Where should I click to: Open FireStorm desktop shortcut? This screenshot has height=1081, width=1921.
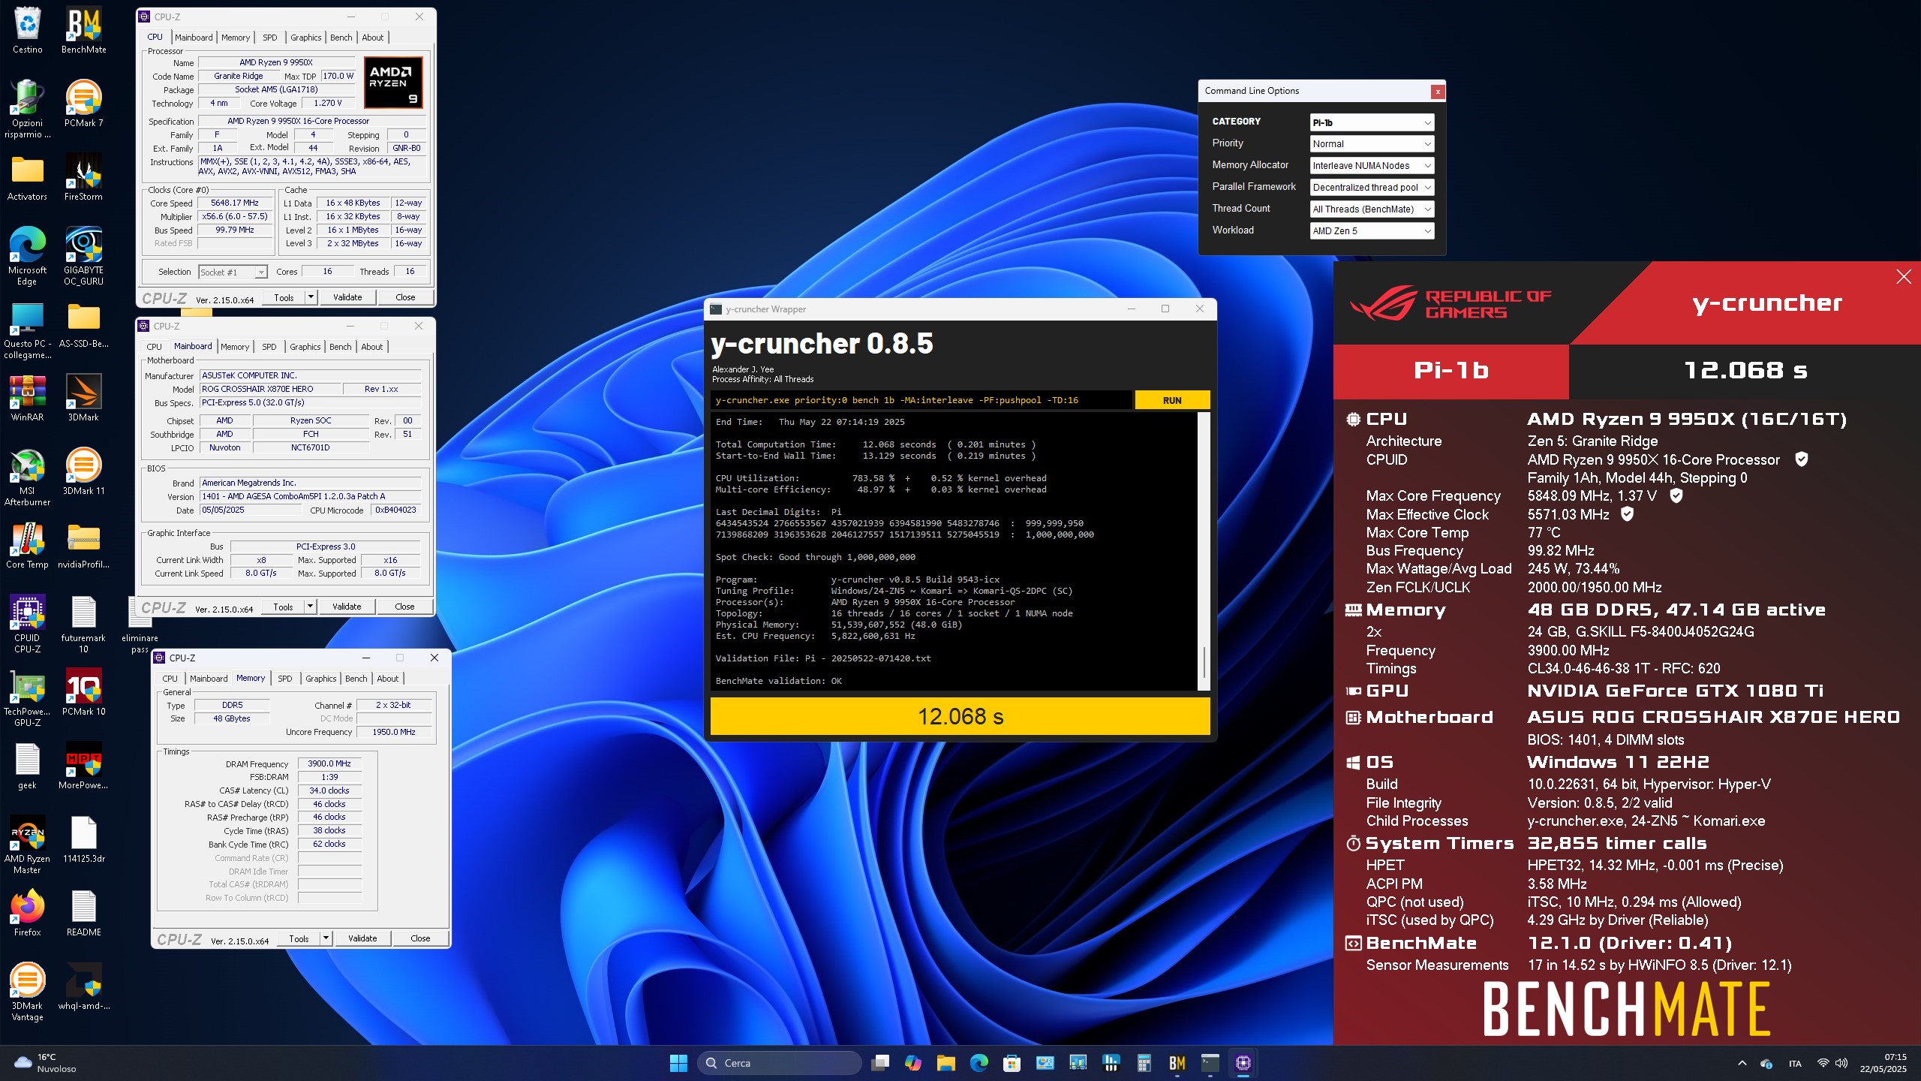coord(83,177)
